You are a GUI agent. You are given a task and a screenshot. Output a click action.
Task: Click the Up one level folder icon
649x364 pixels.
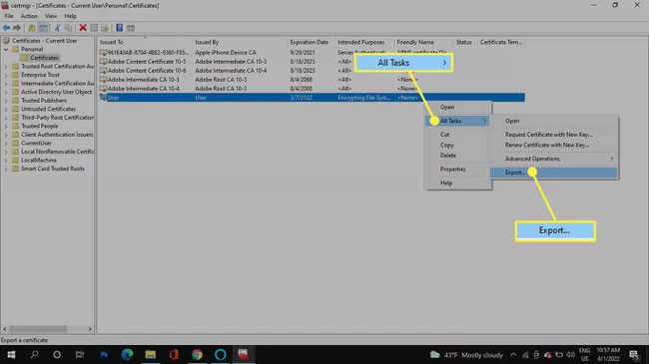32,28
